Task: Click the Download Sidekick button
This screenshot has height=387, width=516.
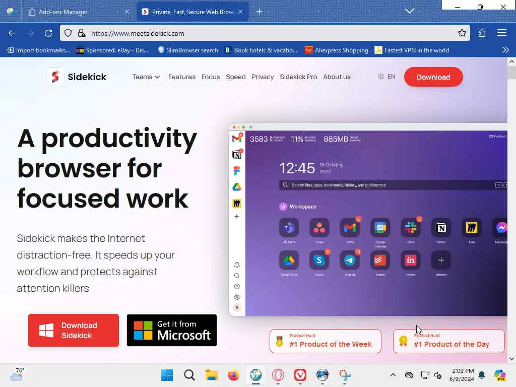Action: coord(74,330)
